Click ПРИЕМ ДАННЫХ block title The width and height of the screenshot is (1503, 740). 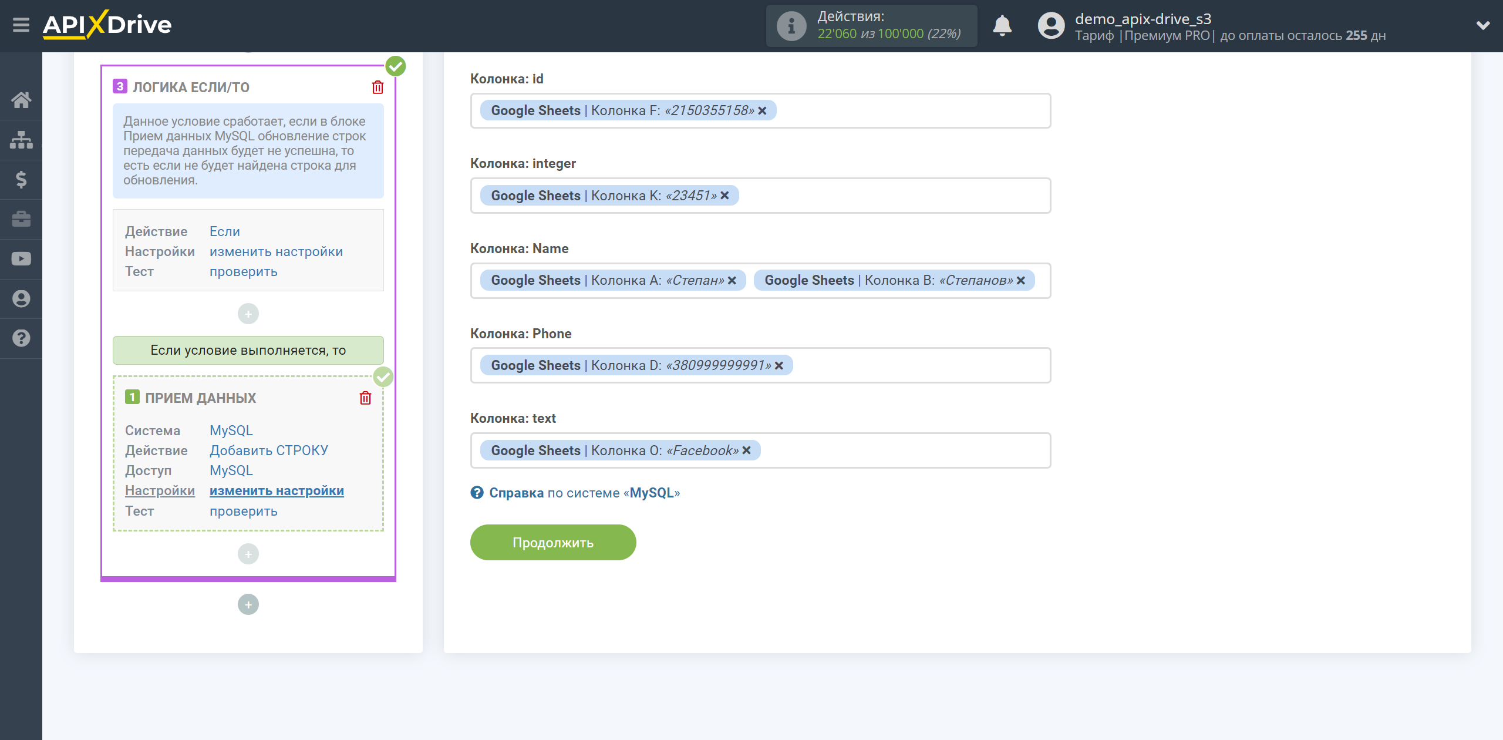[200, 398]
